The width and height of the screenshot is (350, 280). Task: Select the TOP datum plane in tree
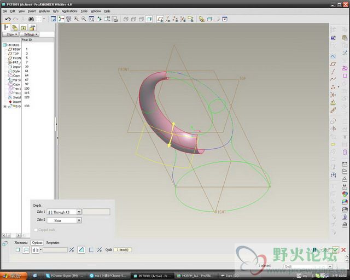16,54
